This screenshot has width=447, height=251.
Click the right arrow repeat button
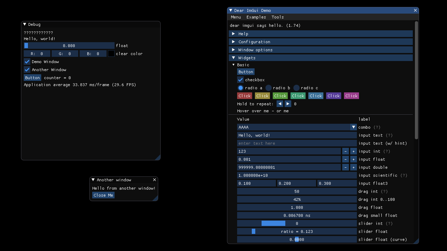click(x=288, y=104)
